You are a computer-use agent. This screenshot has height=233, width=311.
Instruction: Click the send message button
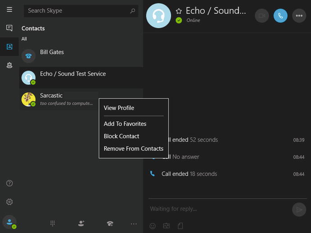tap(299, 210)
